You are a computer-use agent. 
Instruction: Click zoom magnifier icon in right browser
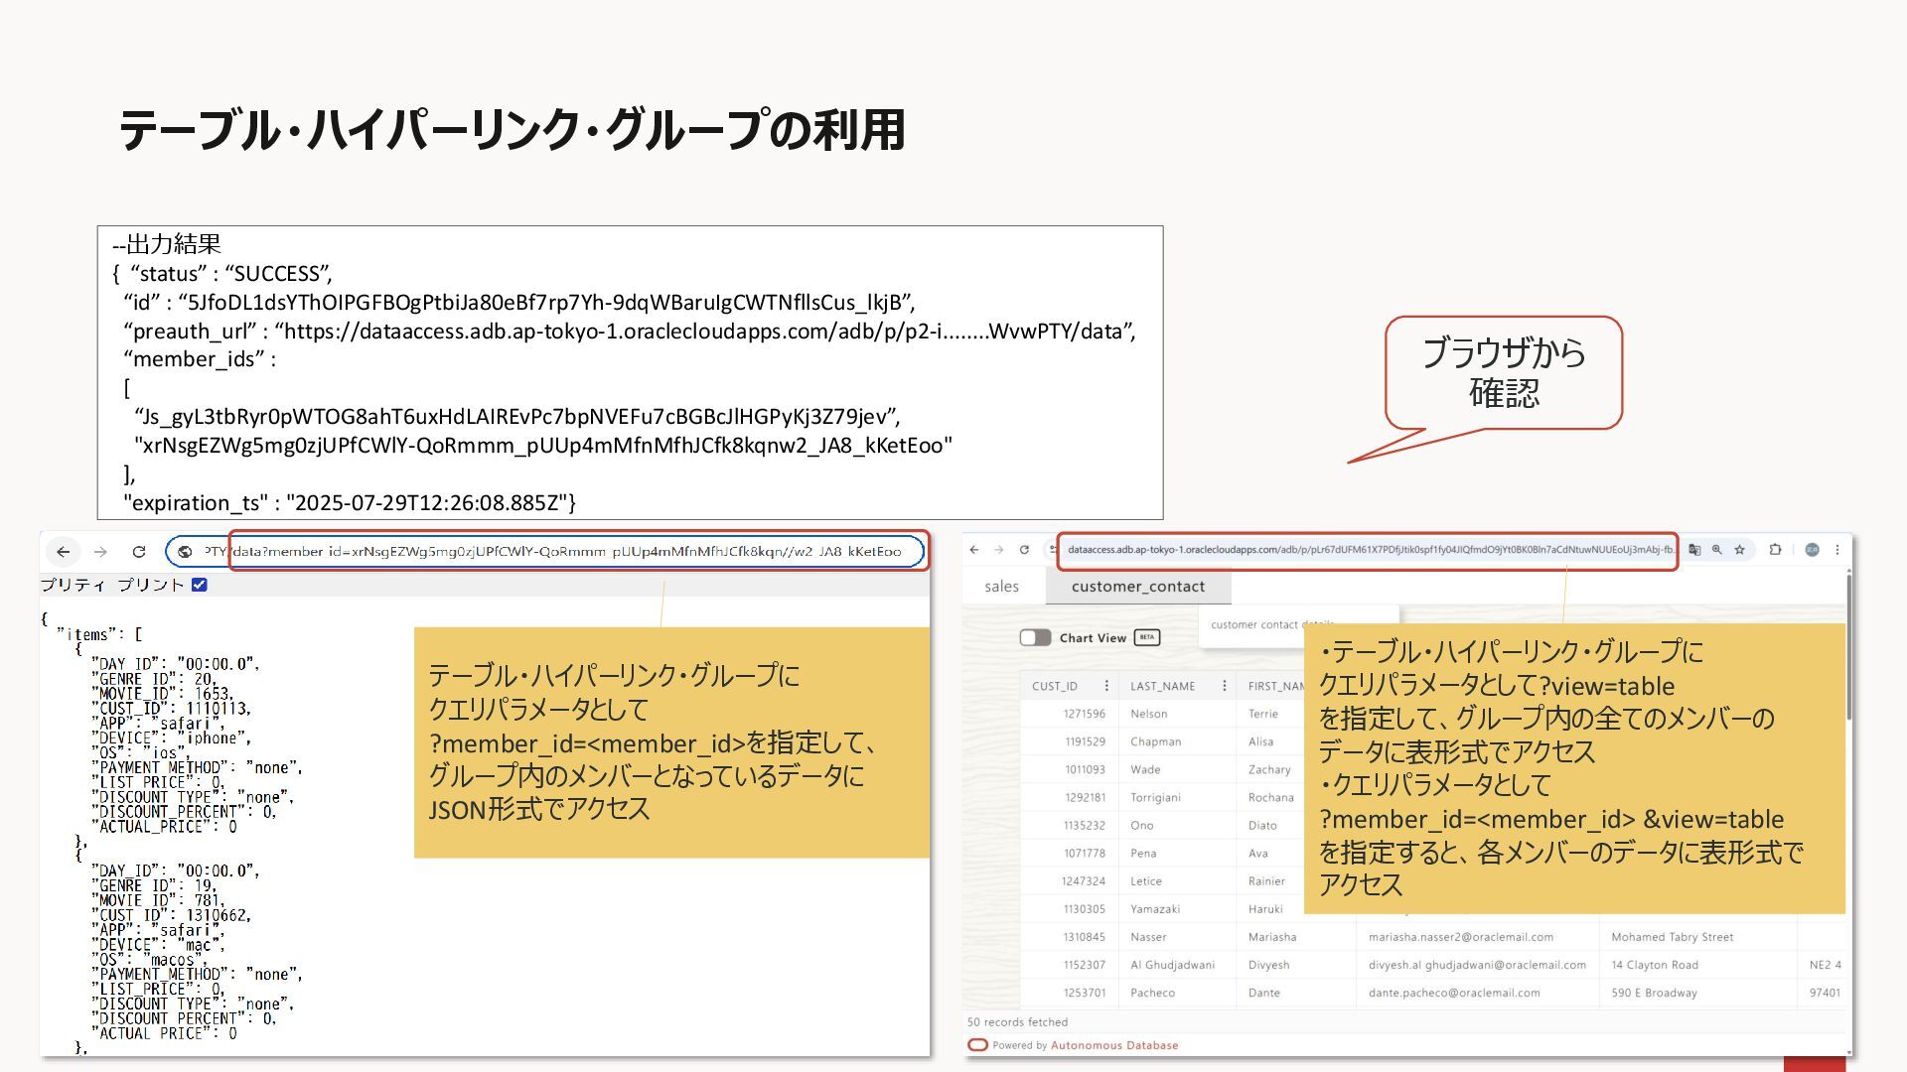[1716, 550]
